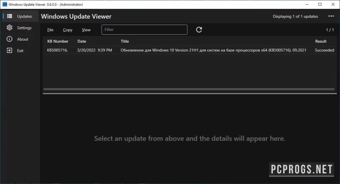Screen dimensions: 340x184
Task: Click the UV app icon in title bar
Action: [5, 4]
